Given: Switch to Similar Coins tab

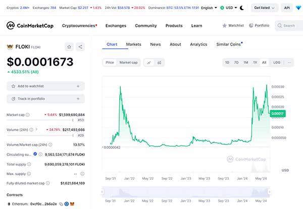Looking at the screenshot, I should (229, 44).
